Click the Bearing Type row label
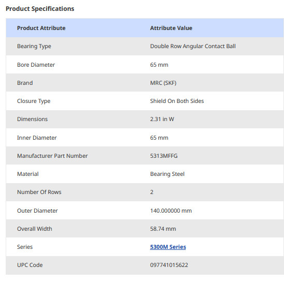This screenshot has width=284, height=283. click(34, 47)
